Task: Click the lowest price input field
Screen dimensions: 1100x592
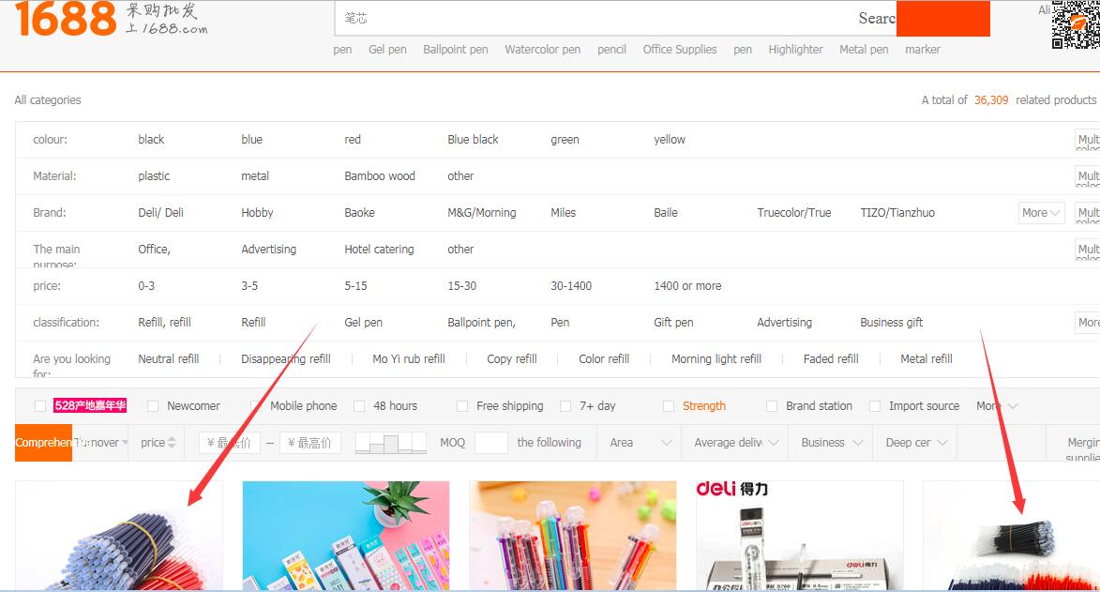Action: [230, 443]
